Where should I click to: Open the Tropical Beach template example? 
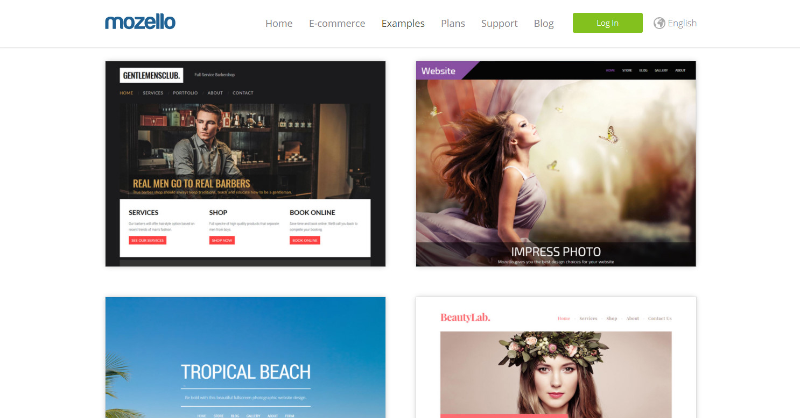tap(245, 357)
